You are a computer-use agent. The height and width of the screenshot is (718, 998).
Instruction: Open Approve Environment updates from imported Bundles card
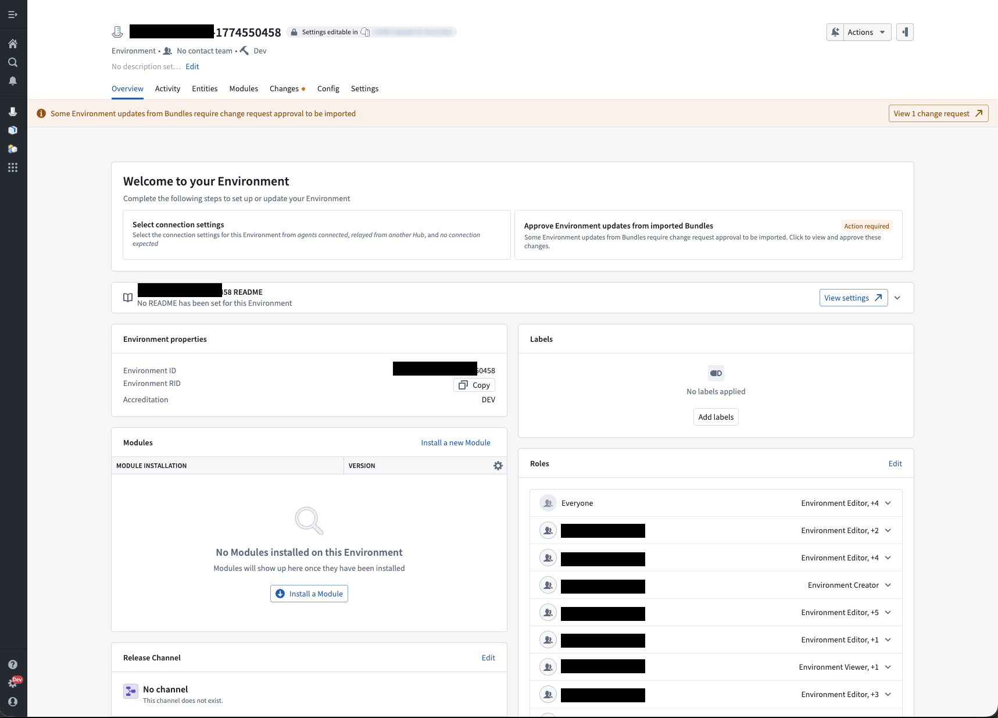[x=708, y=235]
